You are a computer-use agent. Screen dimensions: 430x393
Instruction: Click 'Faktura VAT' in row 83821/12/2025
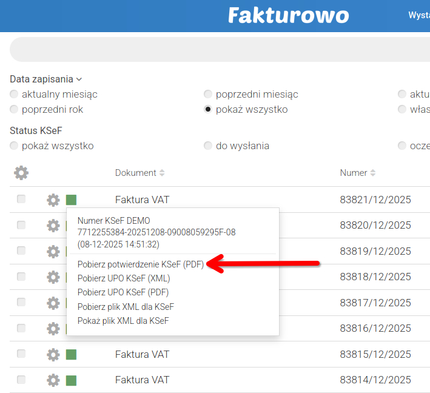[143, 200]
